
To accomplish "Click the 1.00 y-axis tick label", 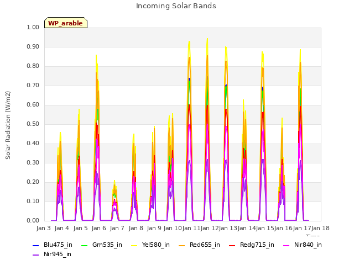I will (33, 27).
